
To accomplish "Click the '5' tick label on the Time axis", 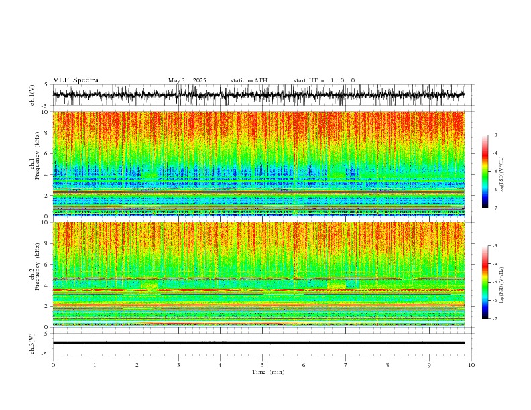I will click(262, 365).
